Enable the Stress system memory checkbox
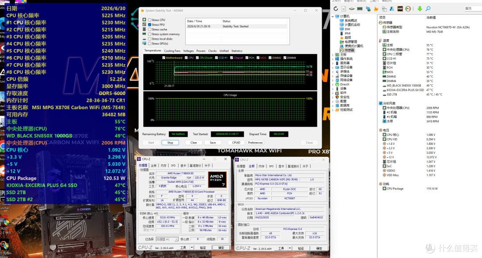 [150, 34]
